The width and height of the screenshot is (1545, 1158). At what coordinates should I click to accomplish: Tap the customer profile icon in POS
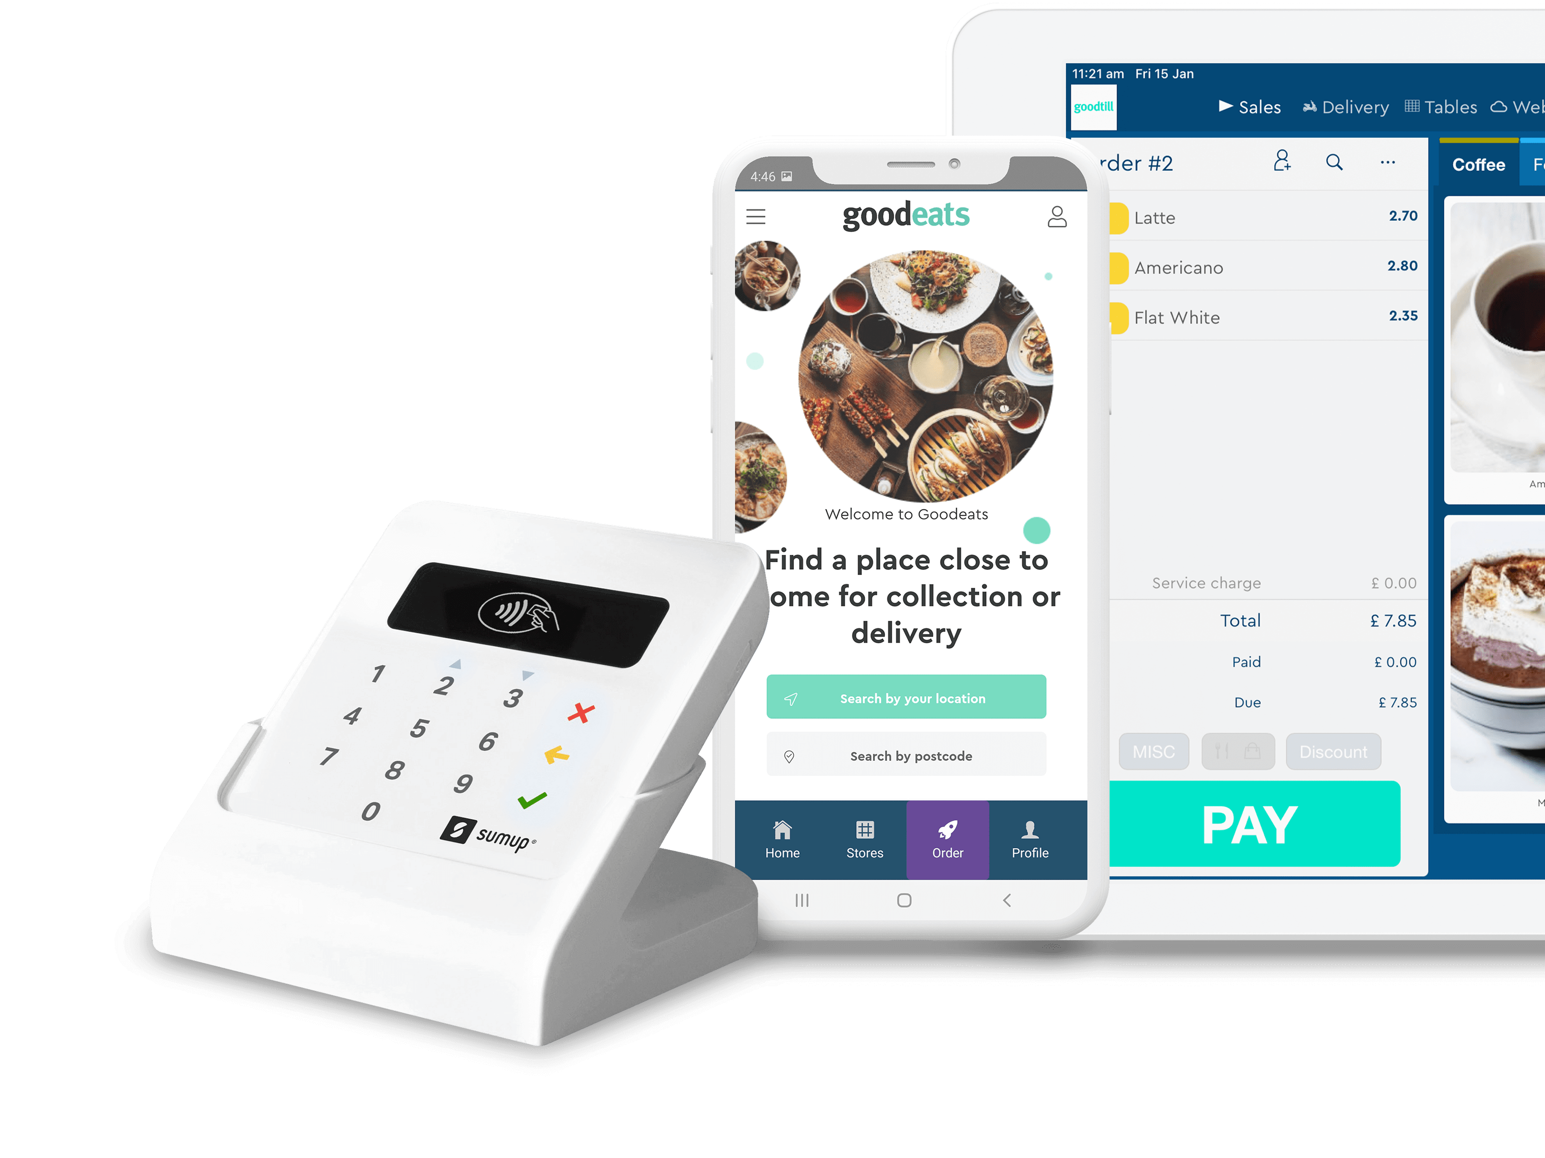(x=1282, y=161)
